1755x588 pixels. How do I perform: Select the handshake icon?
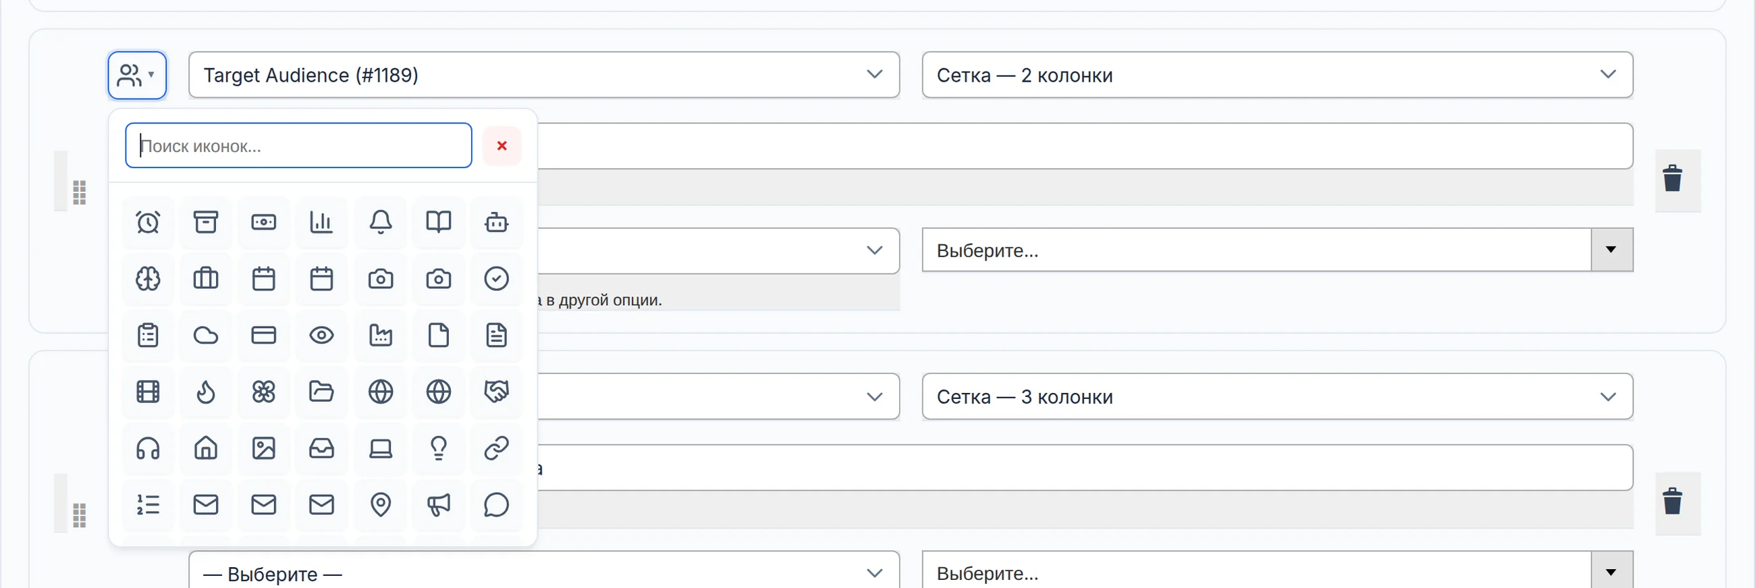pyautogui.click(x=497, y=392)
